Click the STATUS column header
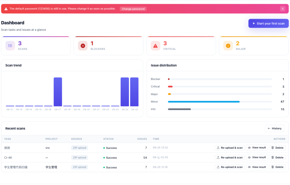 click(x=108, y=139)
